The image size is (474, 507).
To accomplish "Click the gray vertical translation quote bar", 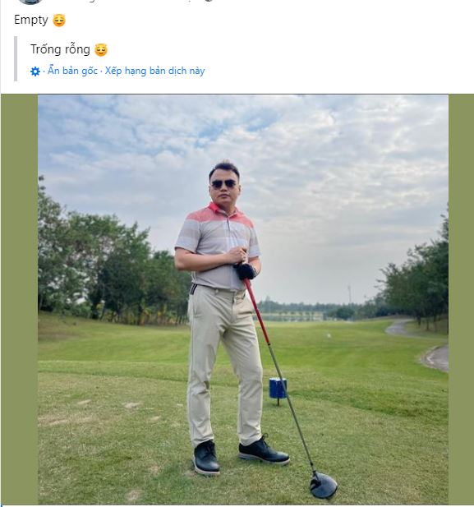I will tap(16, 58).
